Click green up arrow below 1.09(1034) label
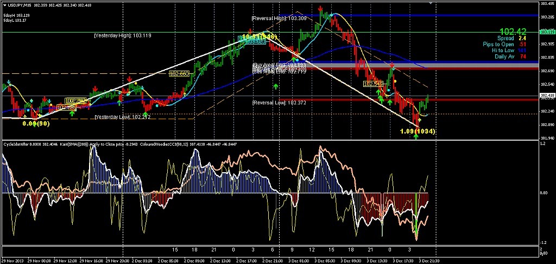 tap(416, 136)
